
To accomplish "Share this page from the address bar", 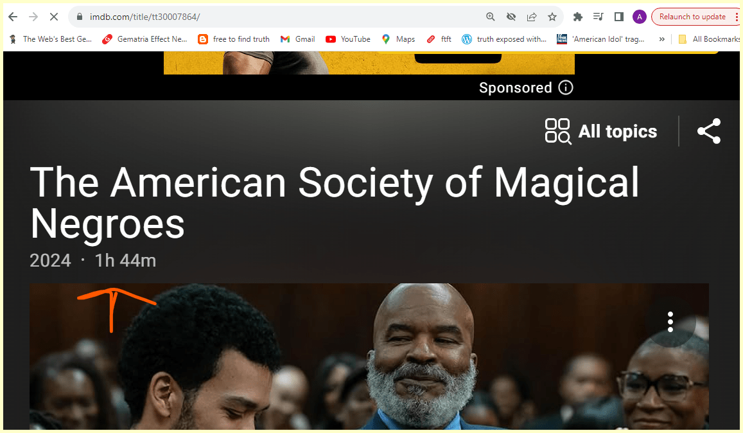I will pos(532,17).
